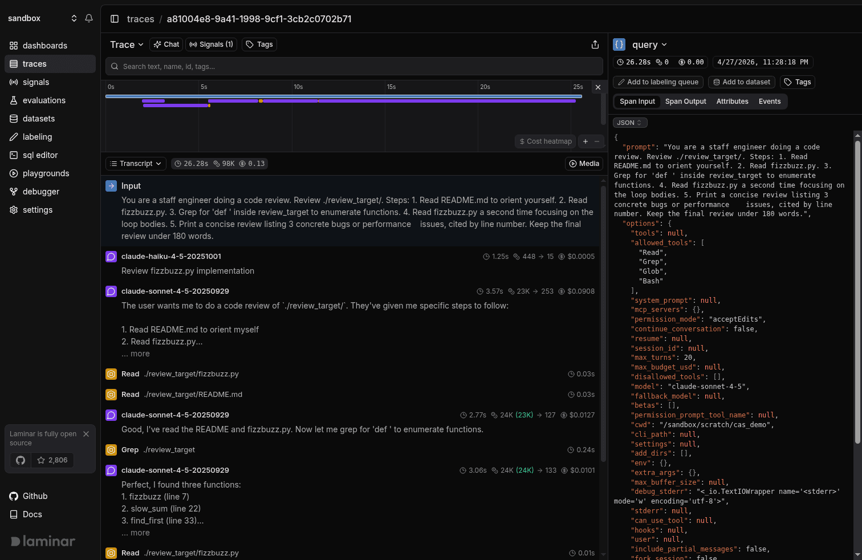The height and width of the screenshot is (560, 862).
Task: Switch to the Span Output tab
Action: point(686,102)
